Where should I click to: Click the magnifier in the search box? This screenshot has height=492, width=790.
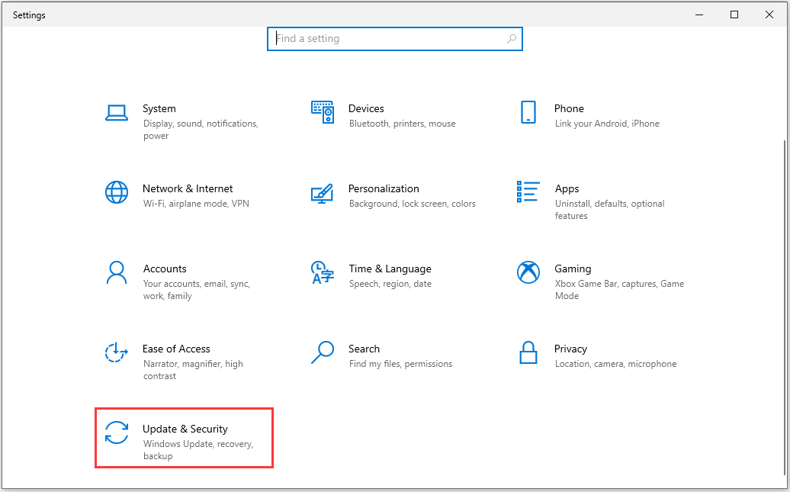coord(512,39)
